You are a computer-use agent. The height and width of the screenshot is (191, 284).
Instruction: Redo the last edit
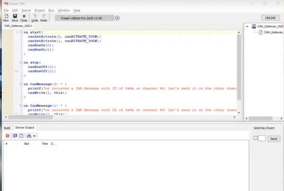tap(44, 17)
